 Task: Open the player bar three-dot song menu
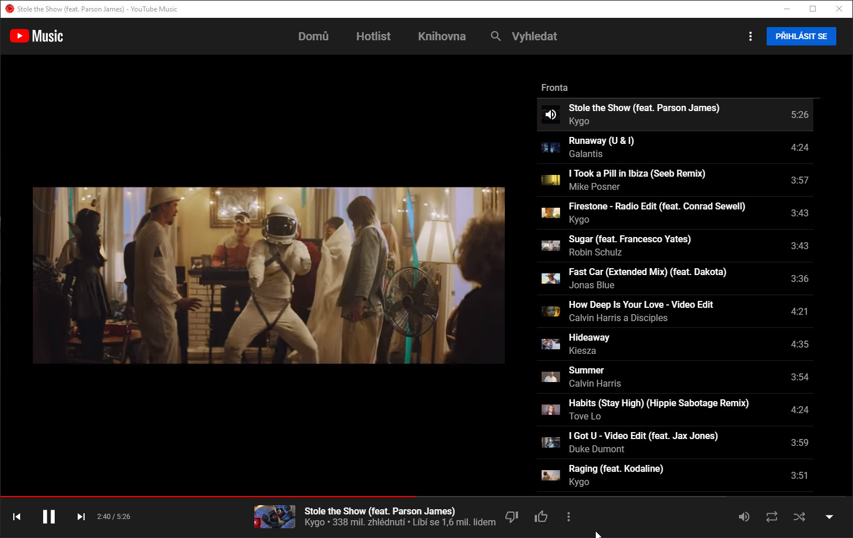569,517
